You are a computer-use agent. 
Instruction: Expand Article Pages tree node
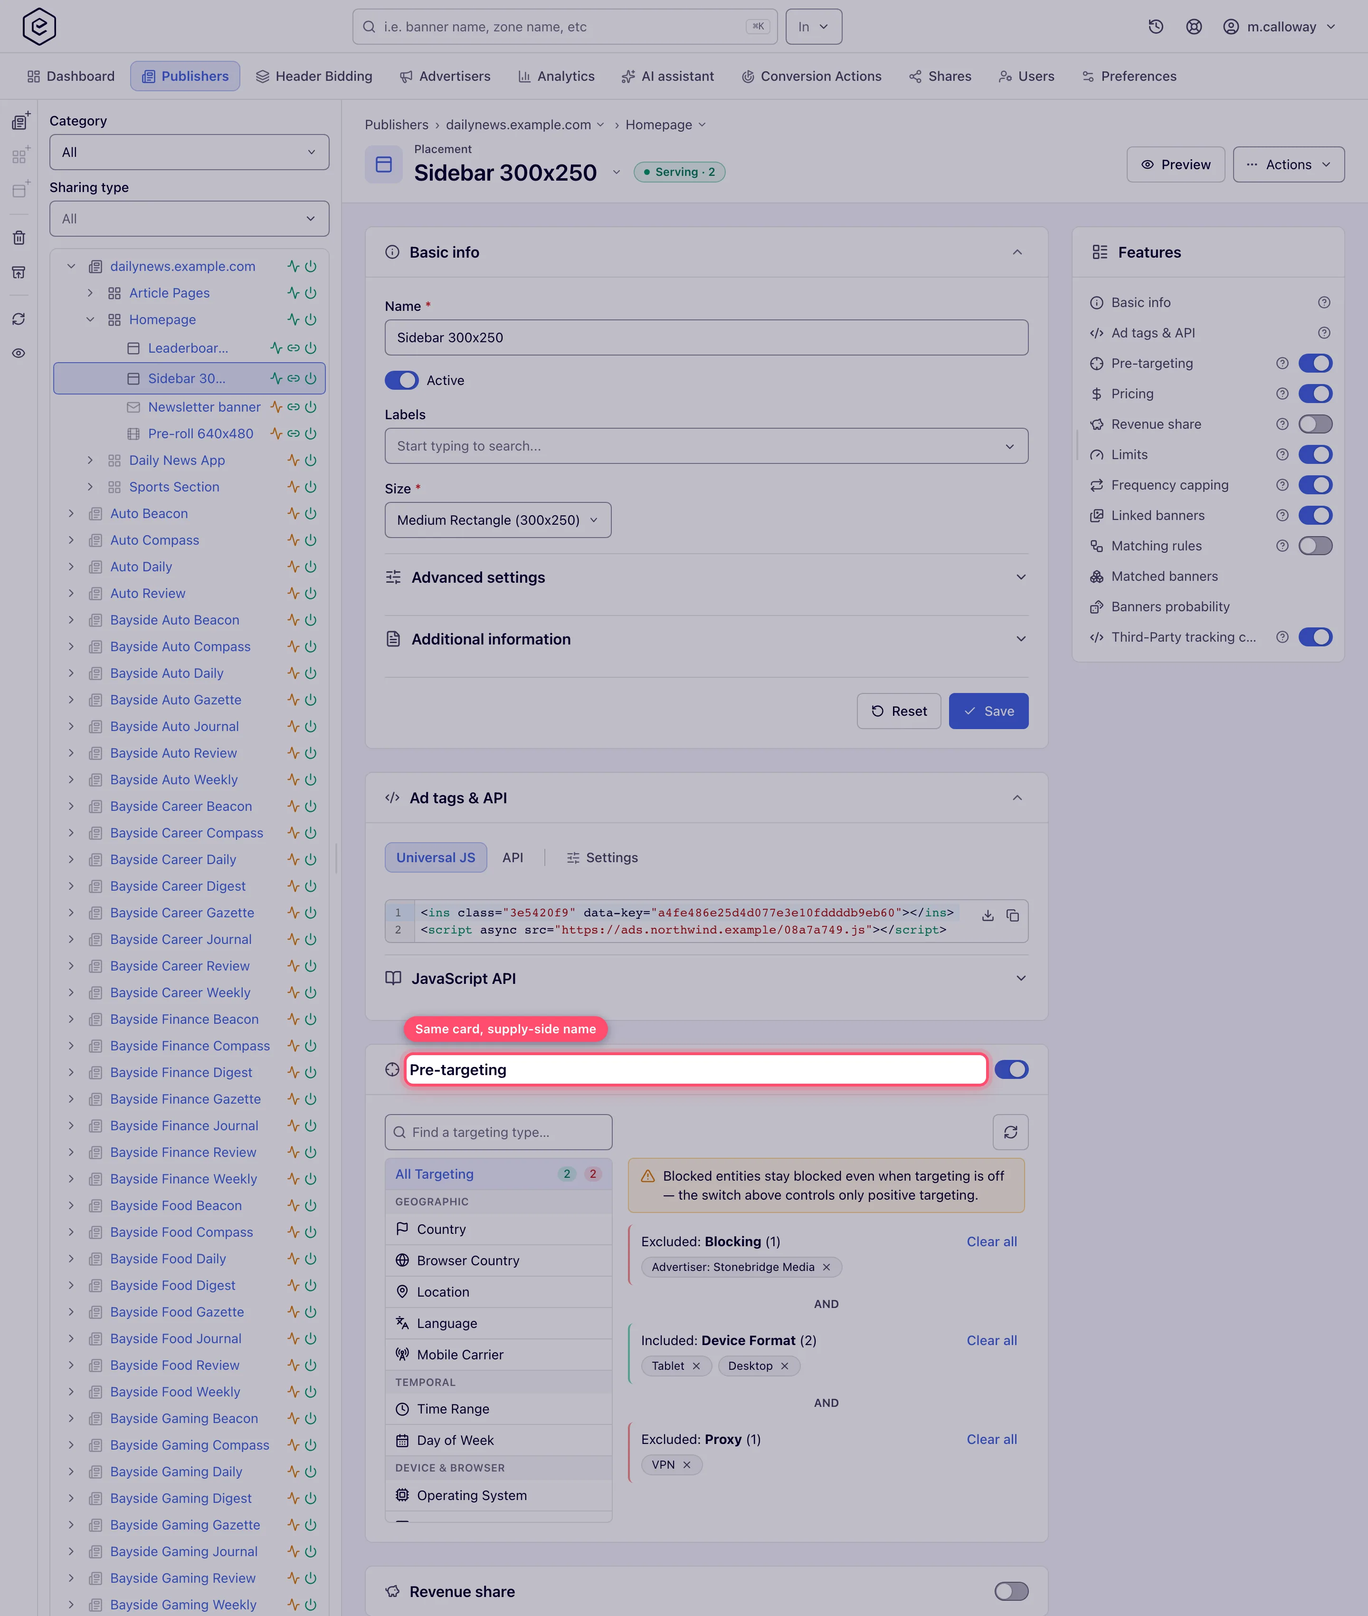(90, 293)
